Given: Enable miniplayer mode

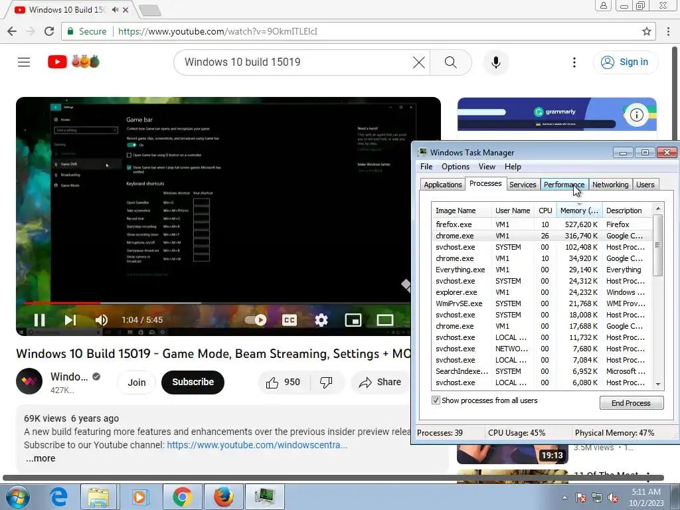Looking at the screenshot, I should [353, 320].
